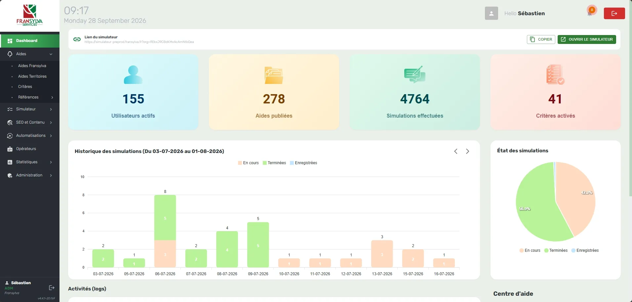Click the Critères activés checklist icon
Image resolution: width=632 pixels, height=302 pixels.
pyautogui.click(x=555, y=75)
